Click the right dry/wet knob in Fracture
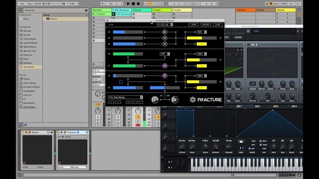The height and width of the screenshot is (179, 319). (174, 99)
